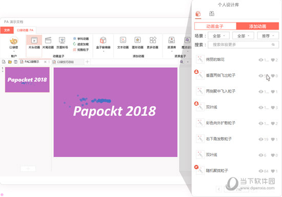Switch to the PA口袋展示 document tab
The image size is (282, 197).
32,62
